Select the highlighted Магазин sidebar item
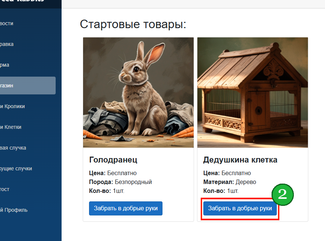Image resolution: width=325 pixels, height=241 pixels. 27,86
